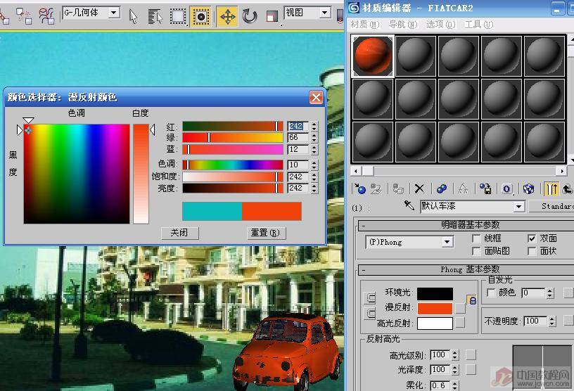Toggle Show End Result icon

[x=551, y=188]
